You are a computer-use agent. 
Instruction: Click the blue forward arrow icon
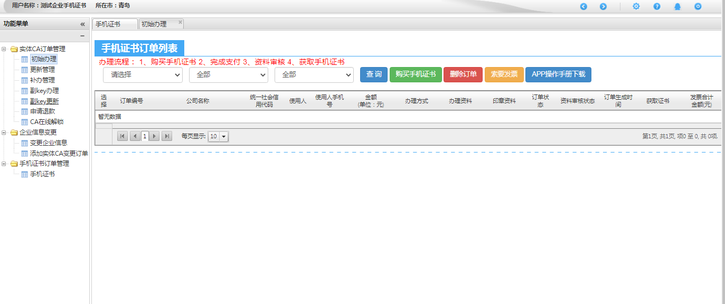coord(603,6)
